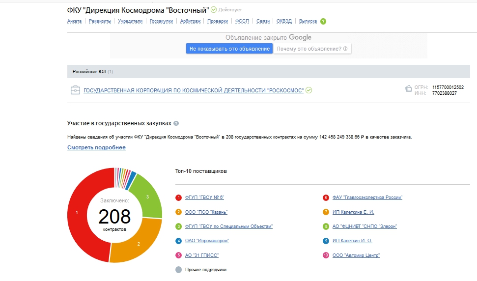
Task: Open 'Смотреть подробнее' link
Action: click(x=96, y=147)
